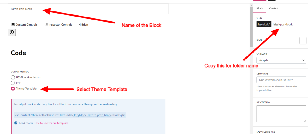Click the Inspector Controls tab icon
308x134 pixels.
pos(46,24)
